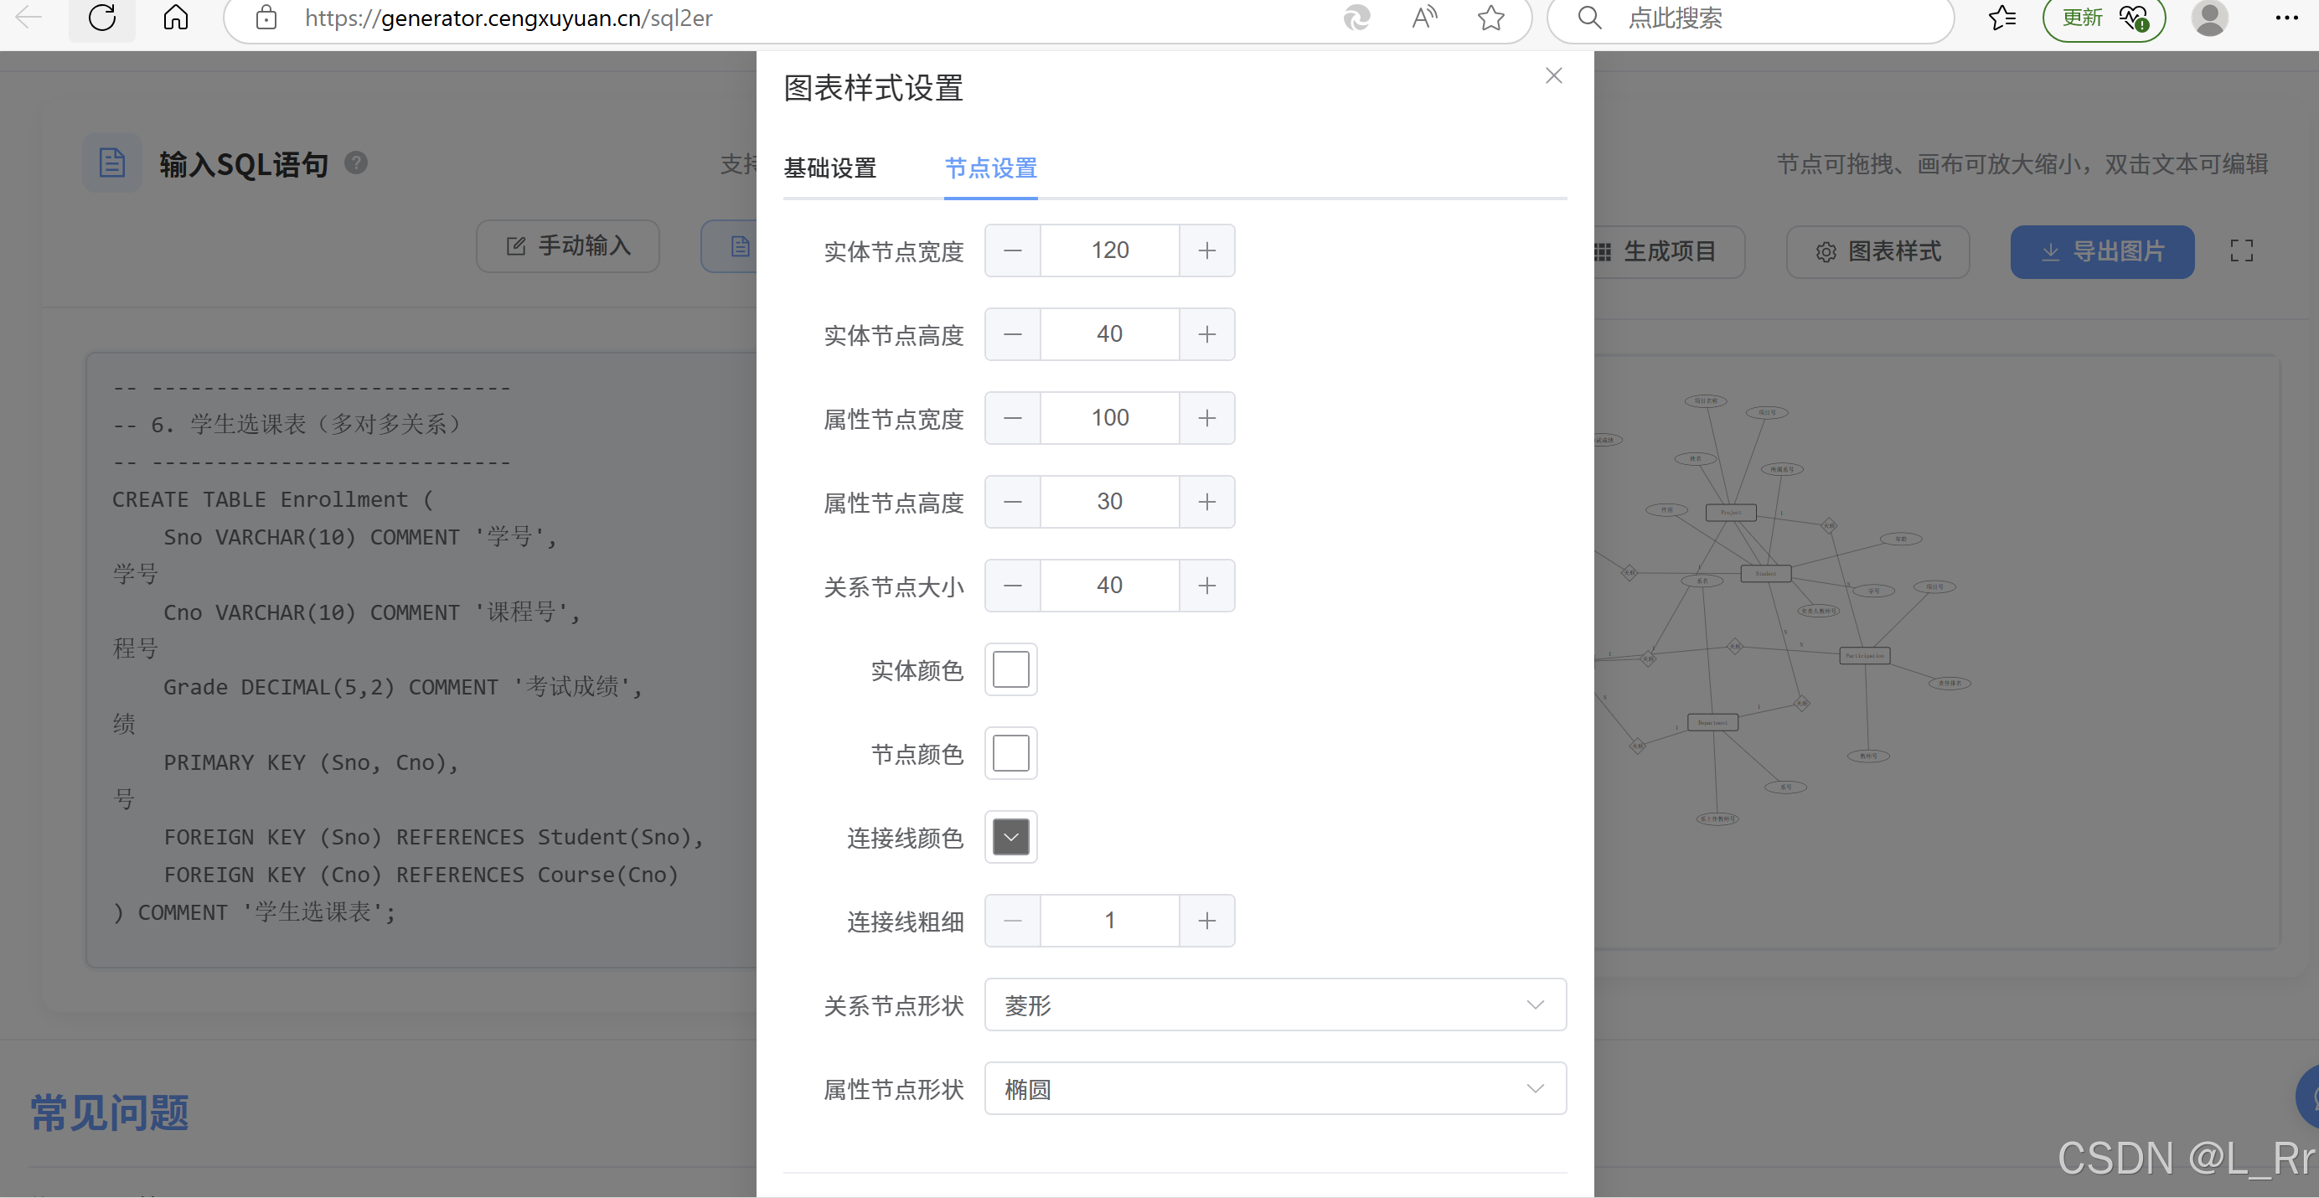This screenshot has height=1198, width=2319.
Task: Open 连接线颜色 color picker
Action: click(x=1010, y=837)
